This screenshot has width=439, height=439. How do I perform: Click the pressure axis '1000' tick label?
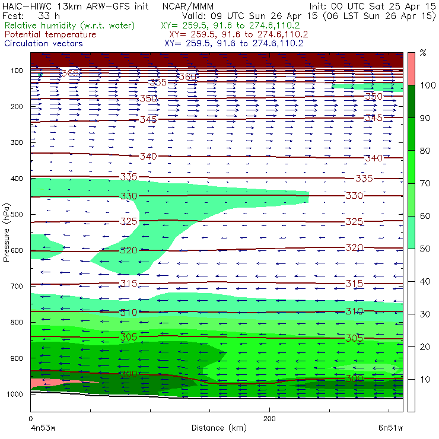click(x=15, y=394)
